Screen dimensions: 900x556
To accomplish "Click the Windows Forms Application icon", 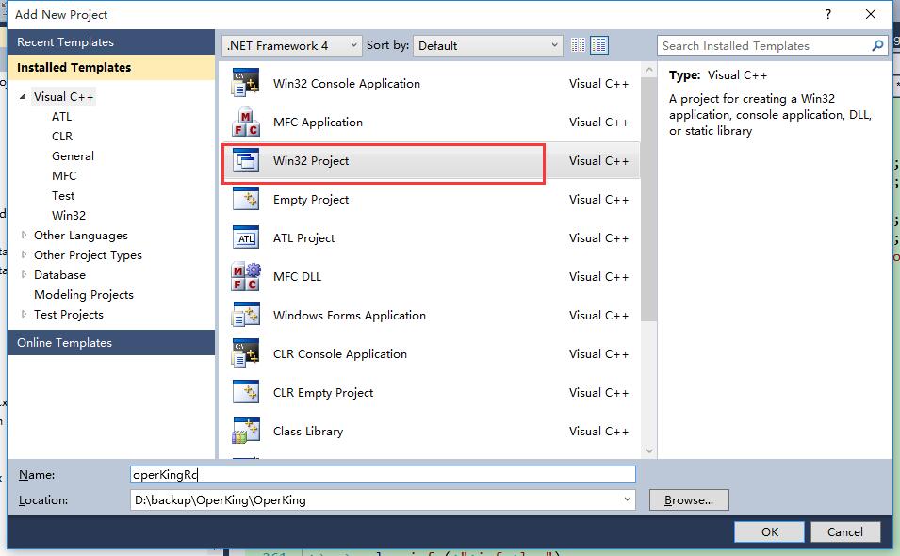I will 246,315.
